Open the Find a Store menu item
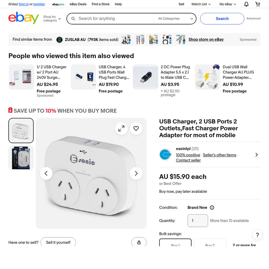Image resolution: width=269 pixels, height=269 pixels. (100, 4)
